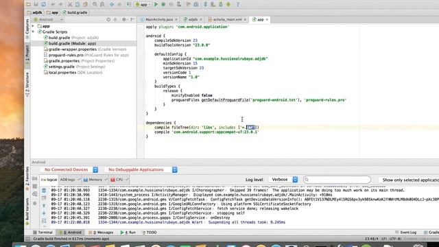Run the app with green play button
This screenshot has width=439, height=247.
click(x=156, y=4)
